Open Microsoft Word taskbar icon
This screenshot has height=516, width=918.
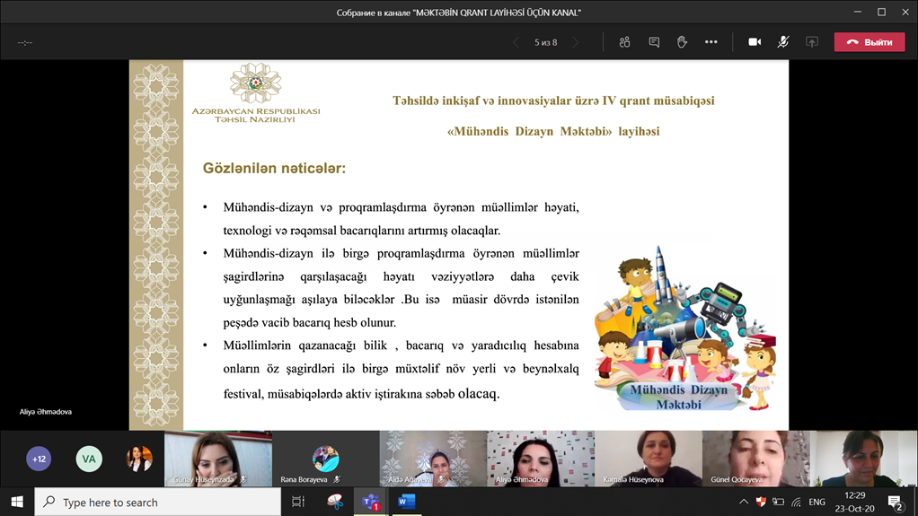(406, 502)
